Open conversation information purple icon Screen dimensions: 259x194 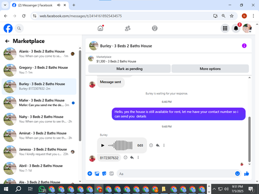click(244, 46)
